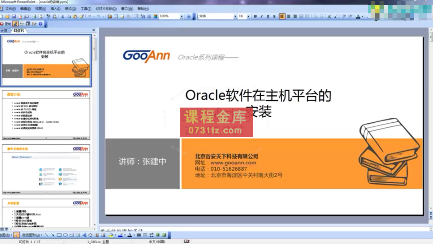The width and height of the screenshot is (433, 244).
Task: Click the Shadow Style icon
Action: [157, 235]
